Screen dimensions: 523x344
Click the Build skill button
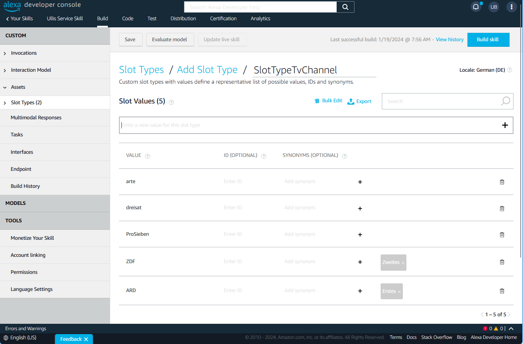(488, 40)
